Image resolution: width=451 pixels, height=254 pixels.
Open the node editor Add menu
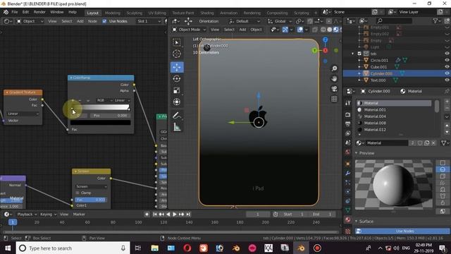tap(80, 21)
